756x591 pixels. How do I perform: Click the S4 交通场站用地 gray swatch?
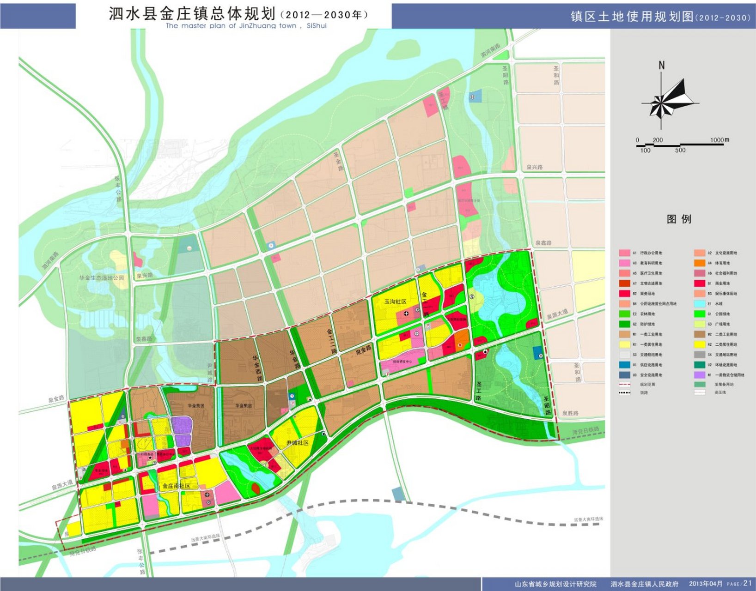click(700, 355)
